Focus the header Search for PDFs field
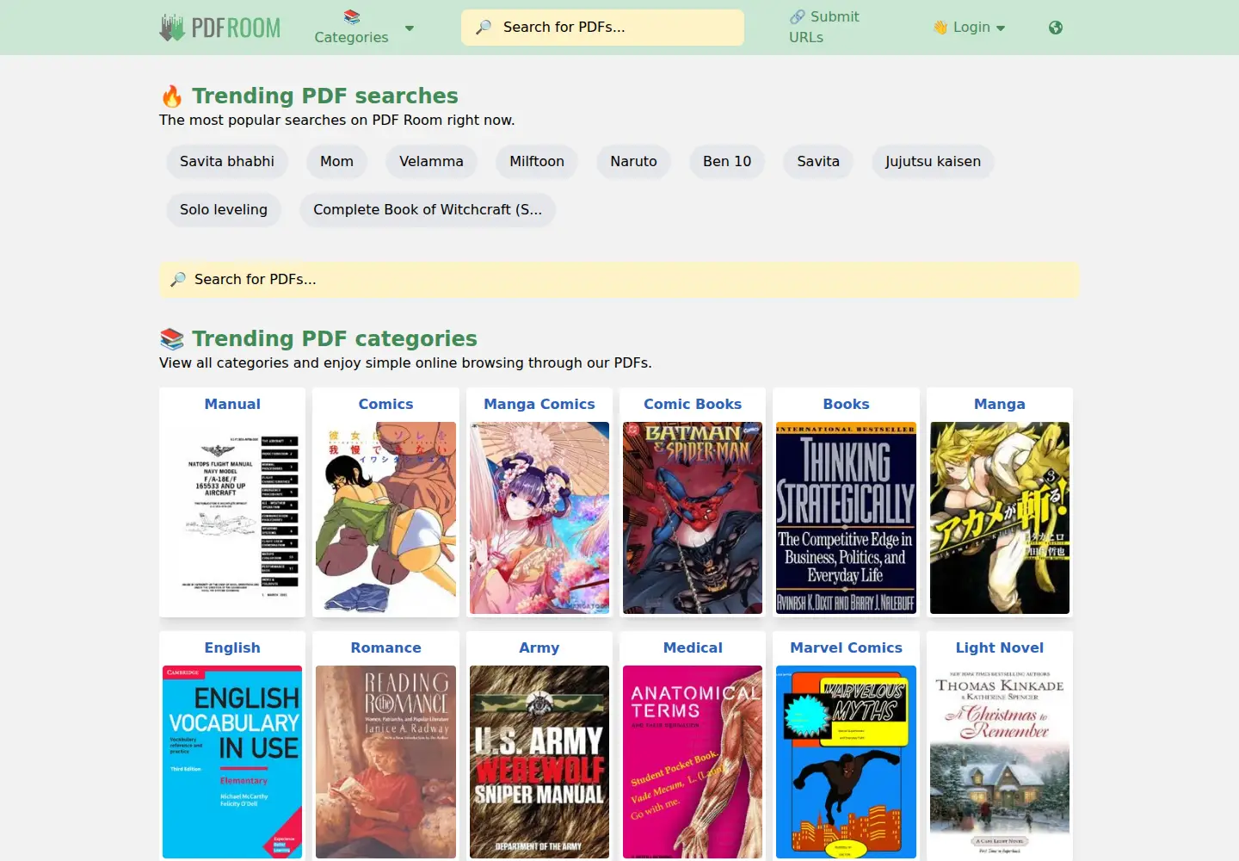 (602, 28)
